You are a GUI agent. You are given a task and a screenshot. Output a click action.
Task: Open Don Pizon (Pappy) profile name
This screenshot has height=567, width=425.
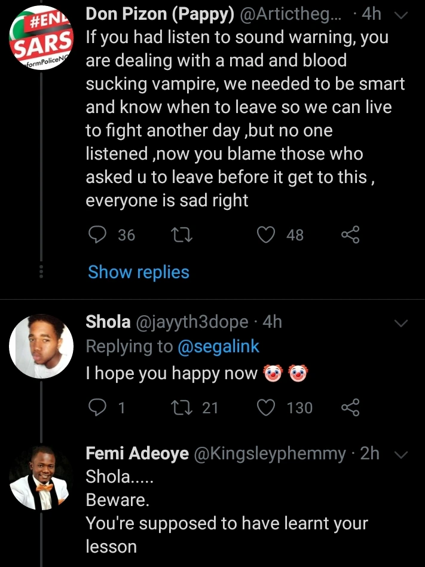[160, 14]
